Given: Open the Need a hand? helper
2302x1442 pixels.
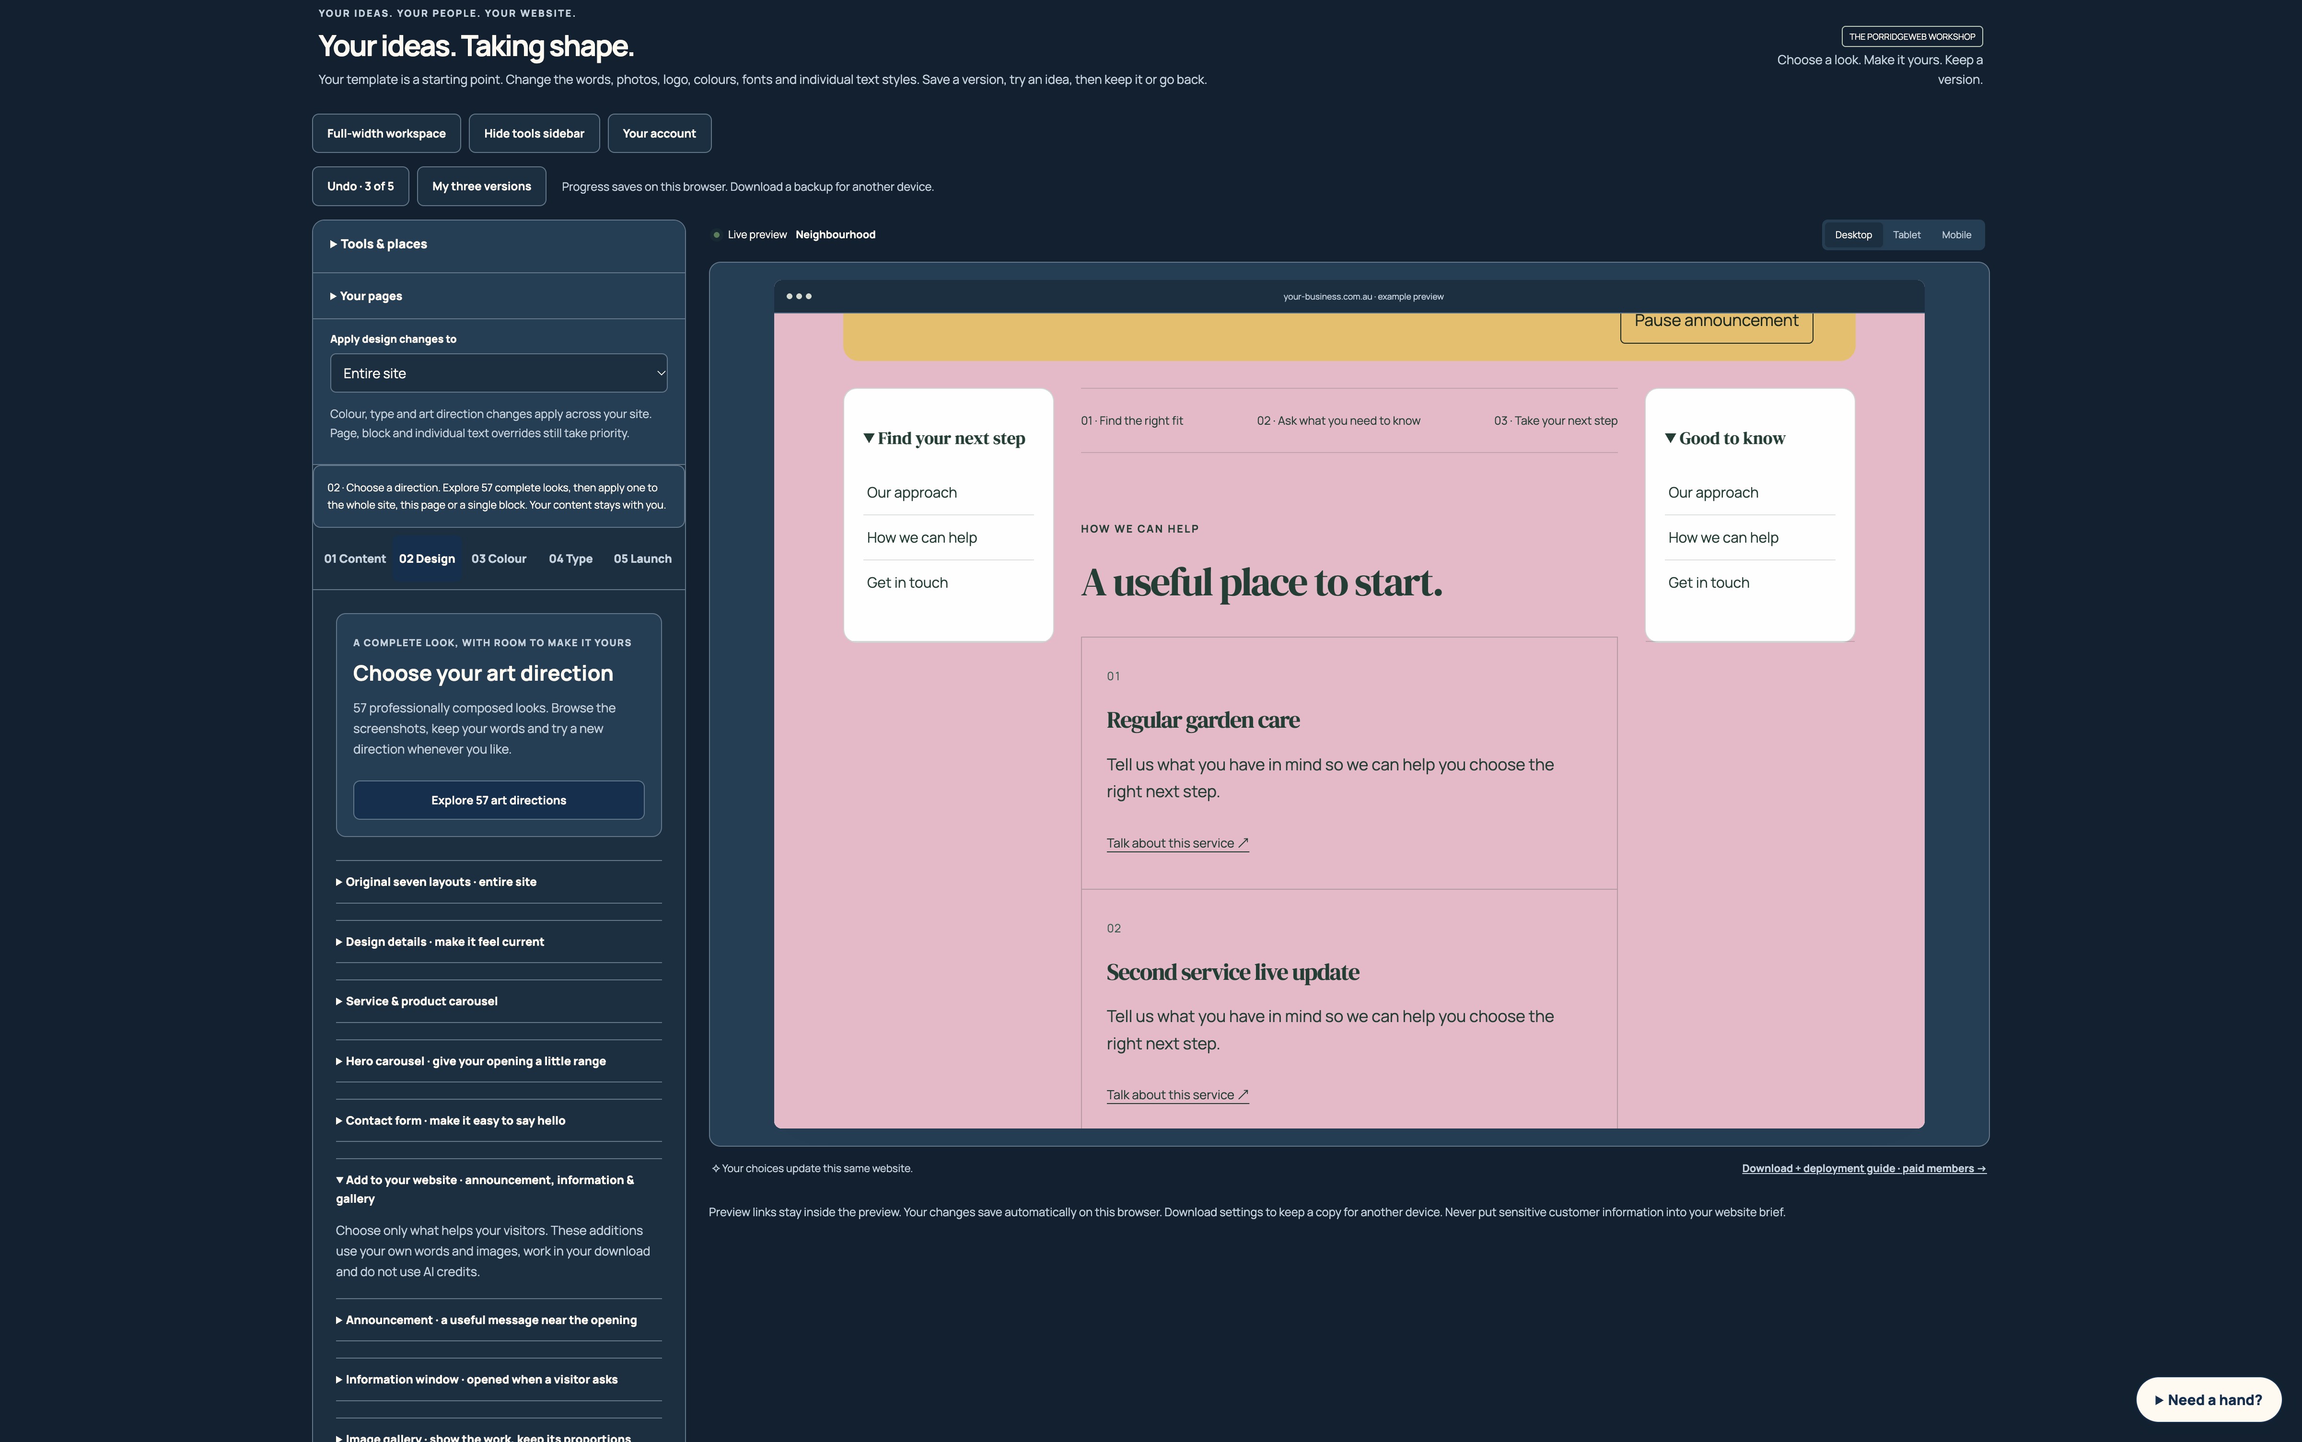Looking at the screenshot, I should (2209, 1400).
